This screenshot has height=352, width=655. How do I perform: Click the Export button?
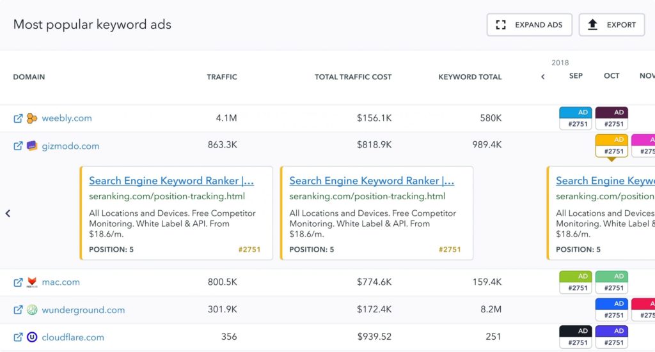pyautogui.click(x=612, y=25)
